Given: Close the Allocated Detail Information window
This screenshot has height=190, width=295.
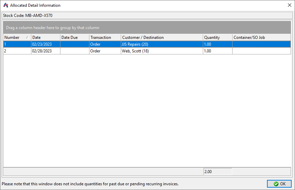Looking at the screenshot, I should pos(289,5).
